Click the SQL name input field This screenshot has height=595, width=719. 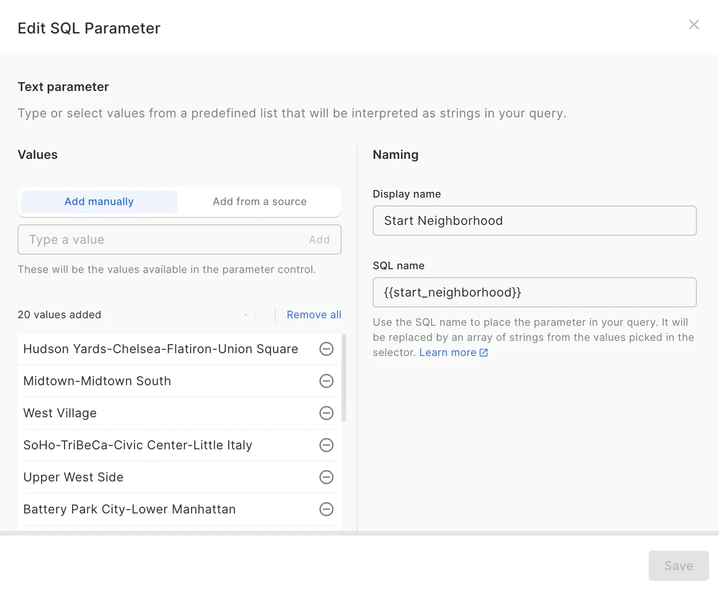tap(534, 292)
